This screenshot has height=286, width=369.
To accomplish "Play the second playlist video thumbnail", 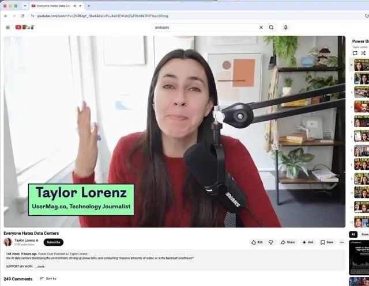I will pyautogui.click(x=362, y=78).
